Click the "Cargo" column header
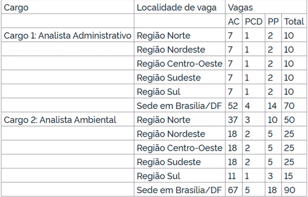Screen dimensions: 308x197 (x=16, y=8)
